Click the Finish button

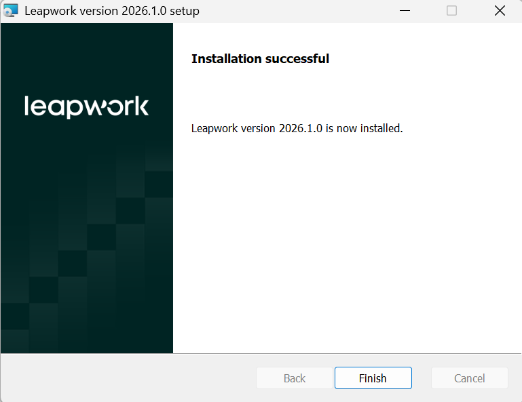pyautogui.click(x=373, y=378)
